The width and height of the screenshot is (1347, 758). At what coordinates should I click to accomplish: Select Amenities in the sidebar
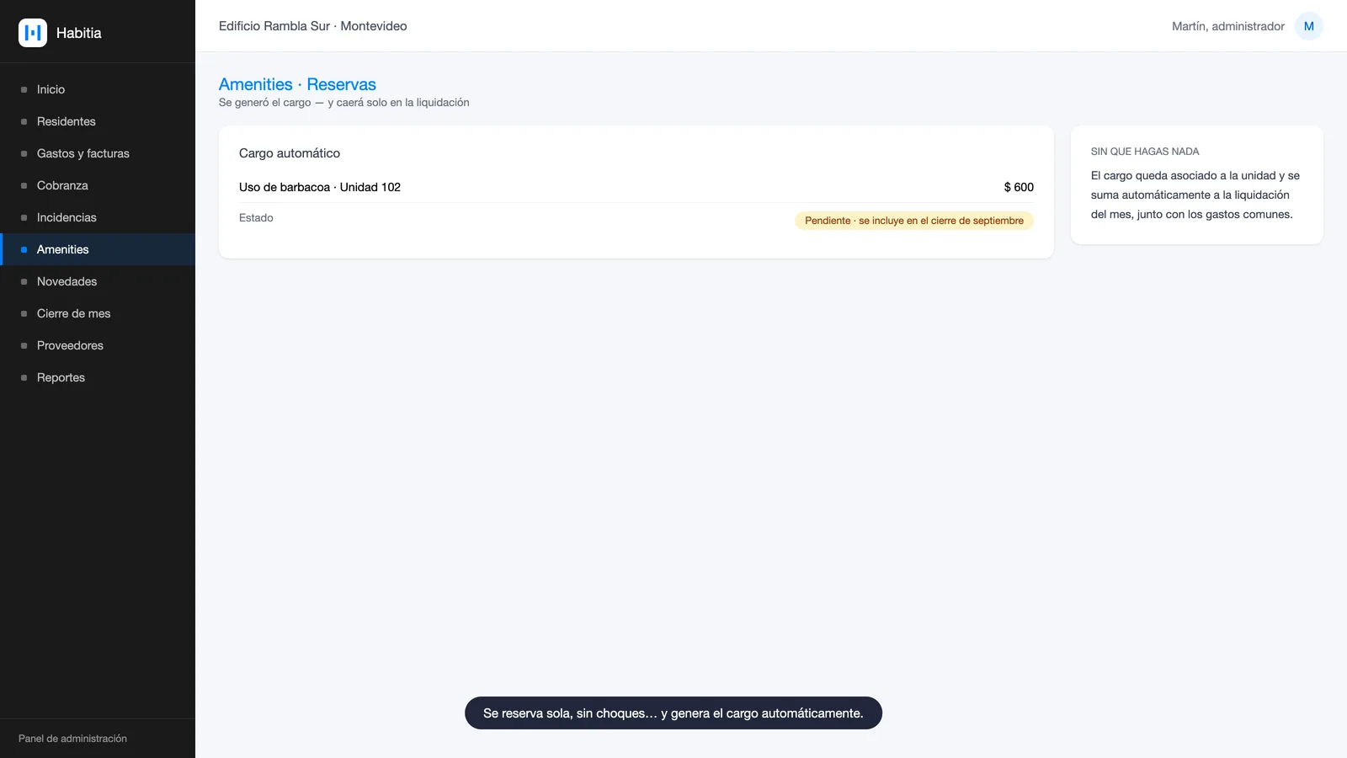click(x=98, y=249)
